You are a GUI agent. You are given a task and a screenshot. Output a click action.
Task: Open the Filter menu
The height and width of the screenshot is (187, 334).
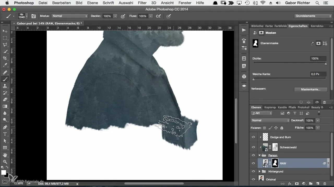click(142, 3)
